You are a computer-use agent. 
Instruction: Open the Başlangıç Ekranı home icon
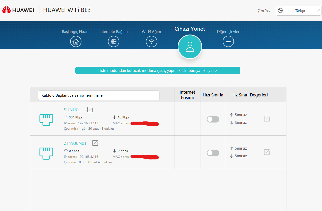click(76, 41)
